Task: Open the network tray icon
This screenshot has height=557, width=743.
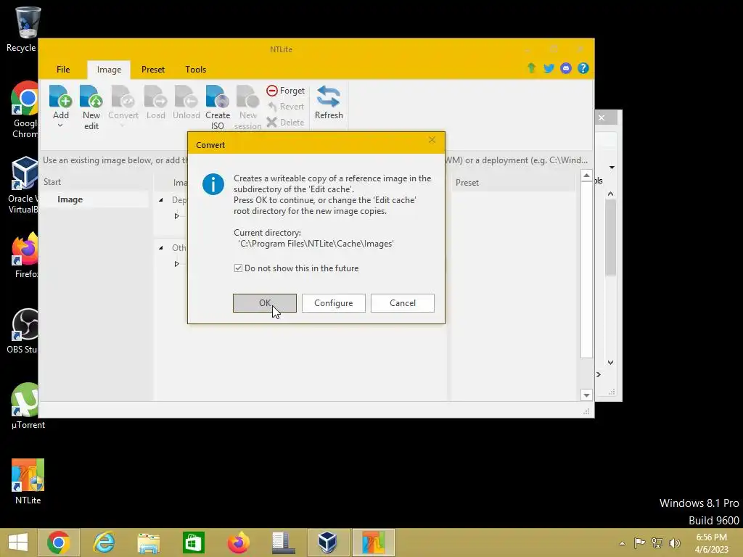Action: [x=657, y=542]
